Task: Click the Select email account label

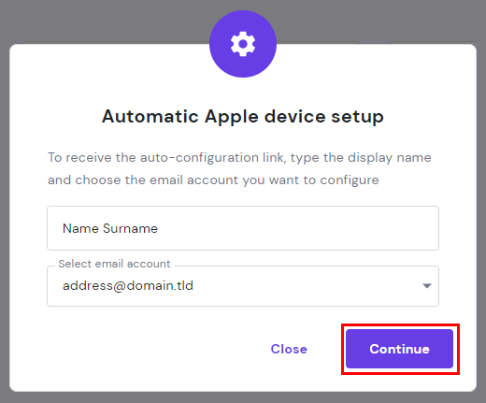Action: [114, 264]
